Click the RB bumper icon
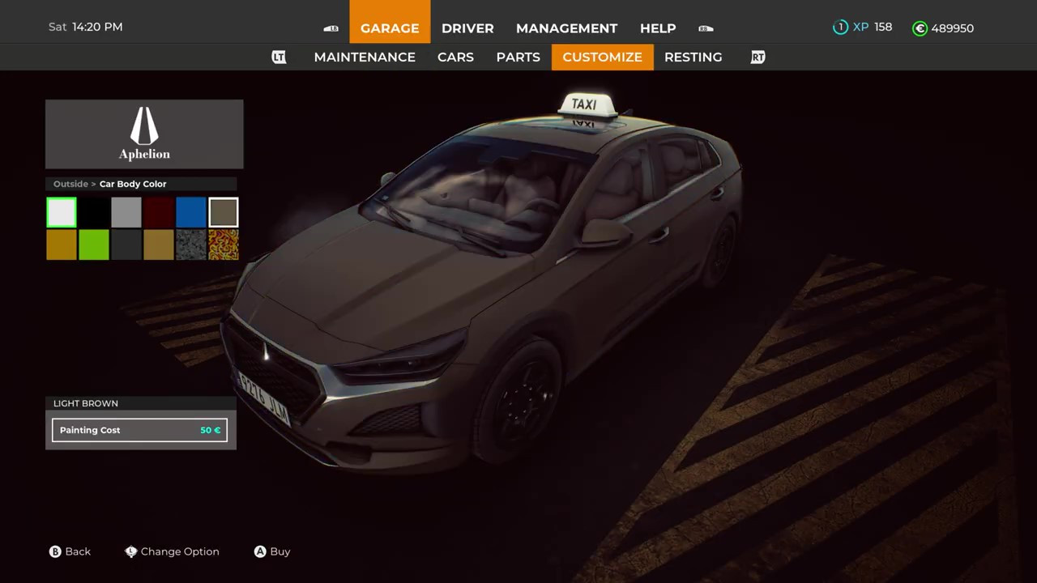Screen dimensions: 1037x583 pos(706,28)
